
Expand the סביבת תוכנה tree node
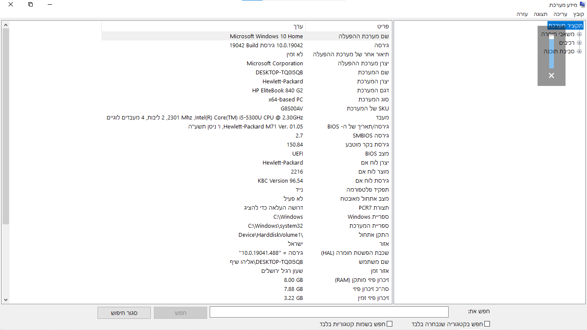579,51
